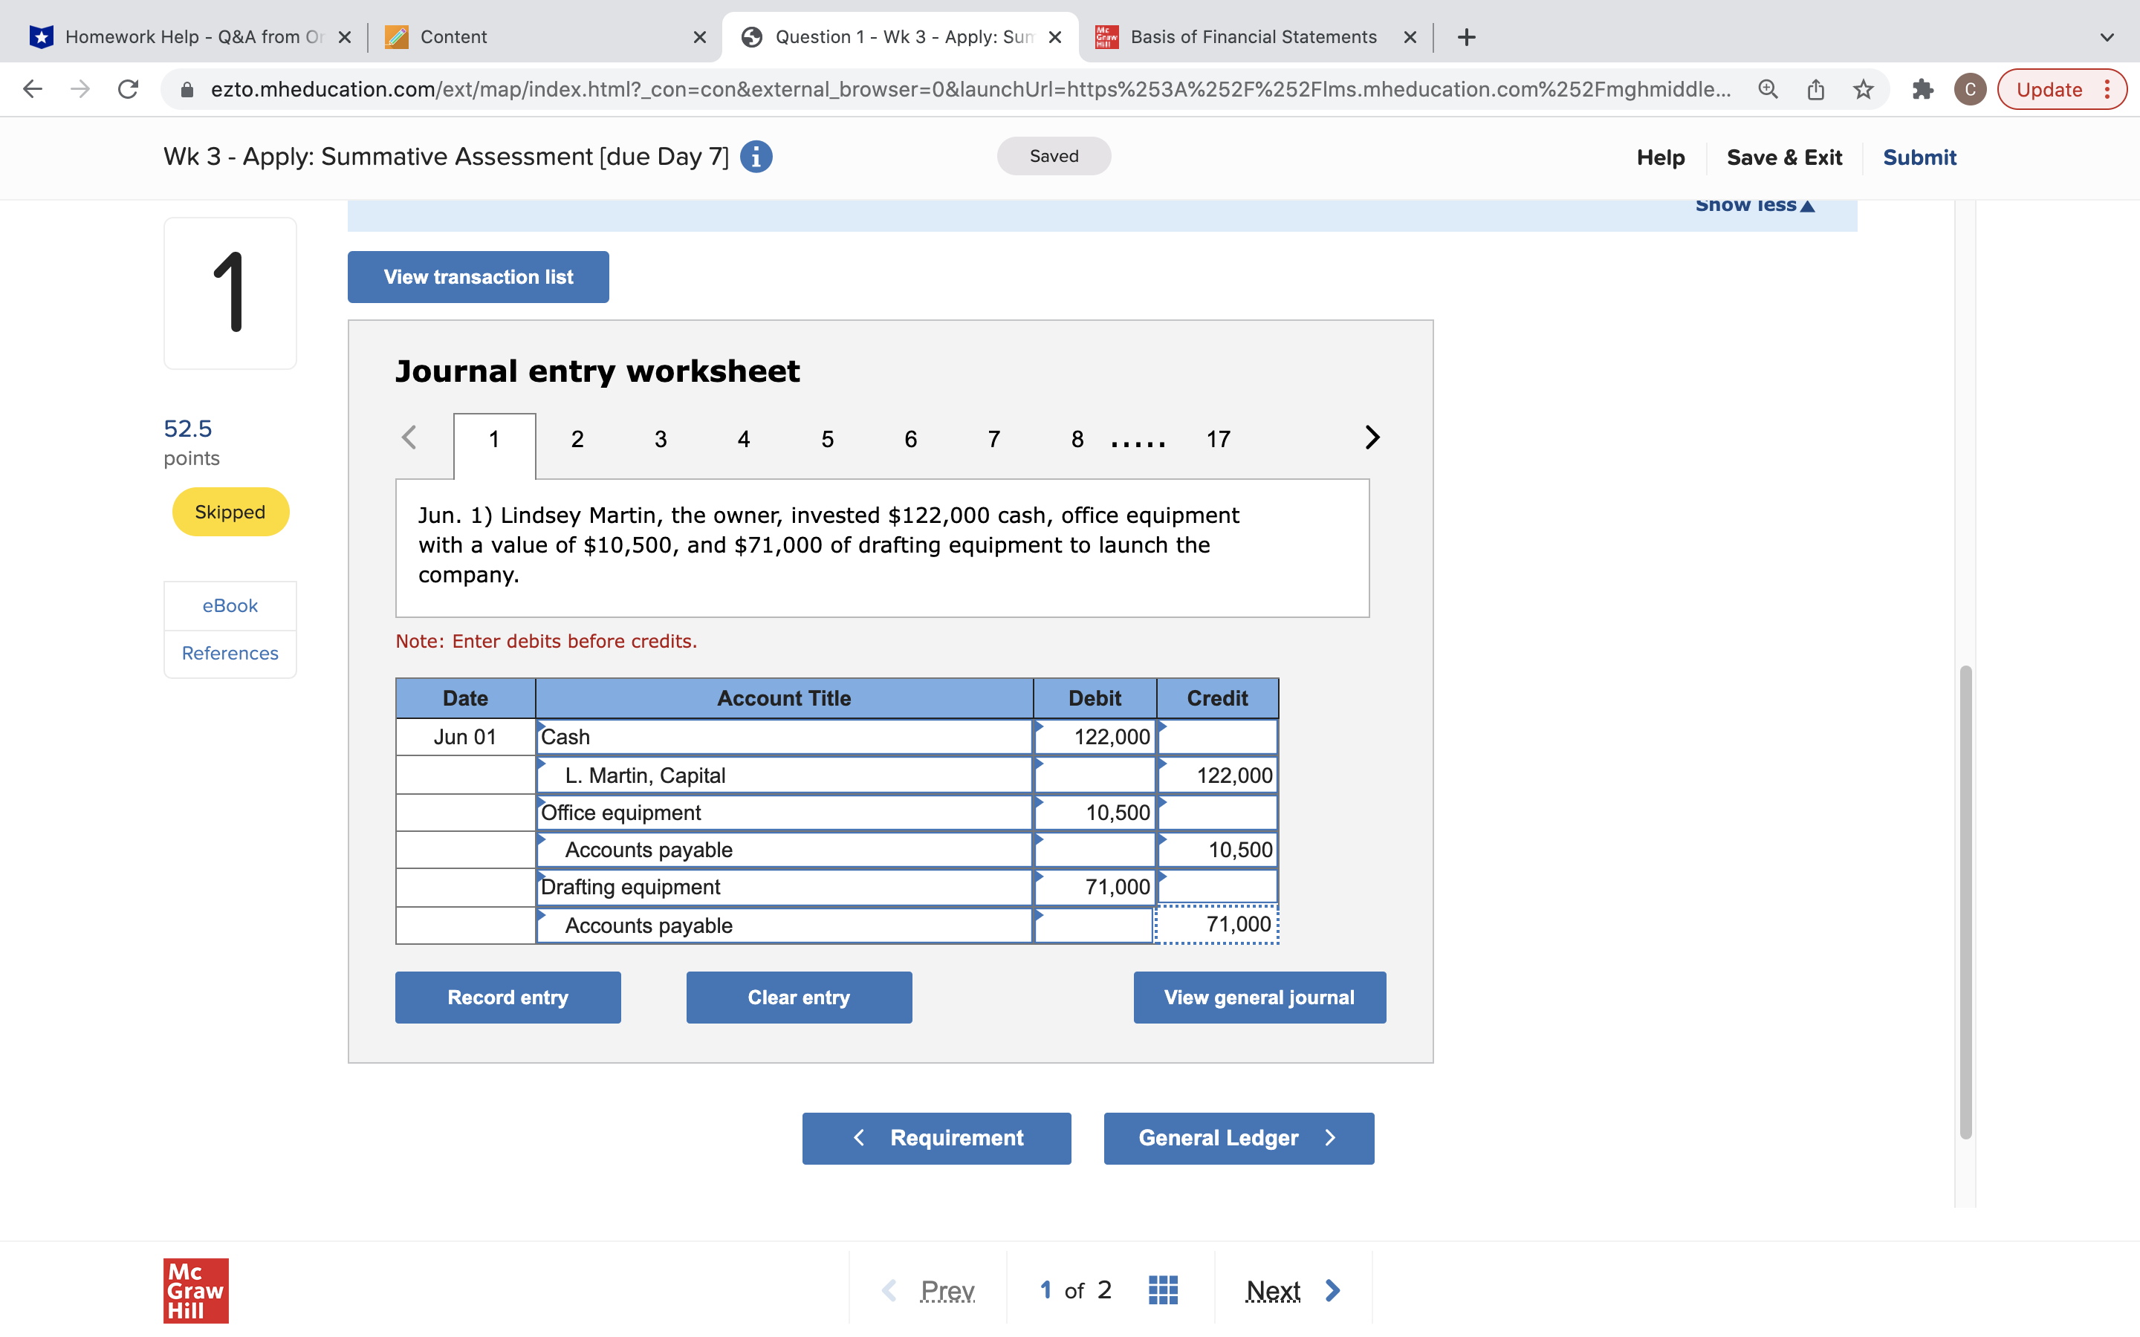Click the share icon in the address bar

(1815, 88)
